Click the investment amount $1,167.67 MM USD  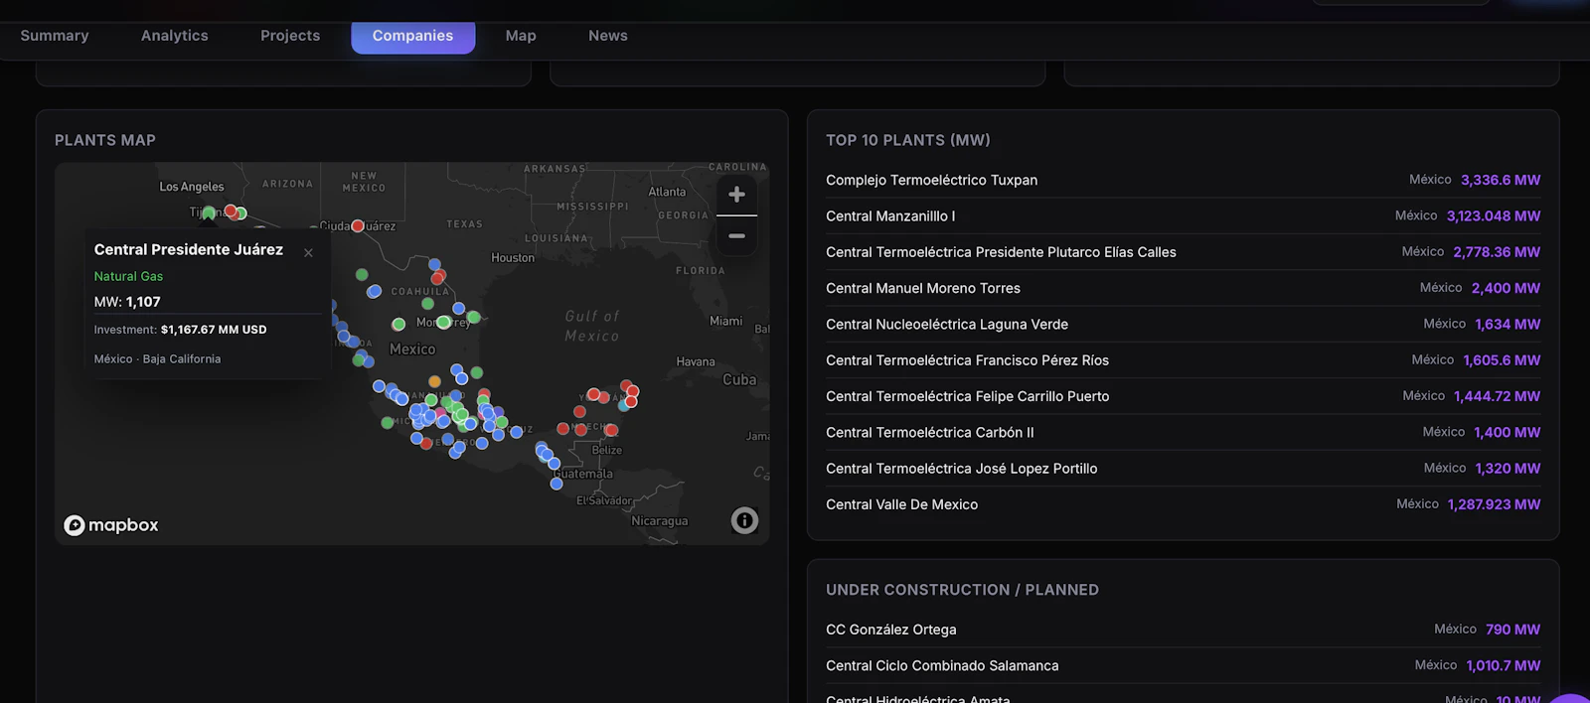pos(214,330)
